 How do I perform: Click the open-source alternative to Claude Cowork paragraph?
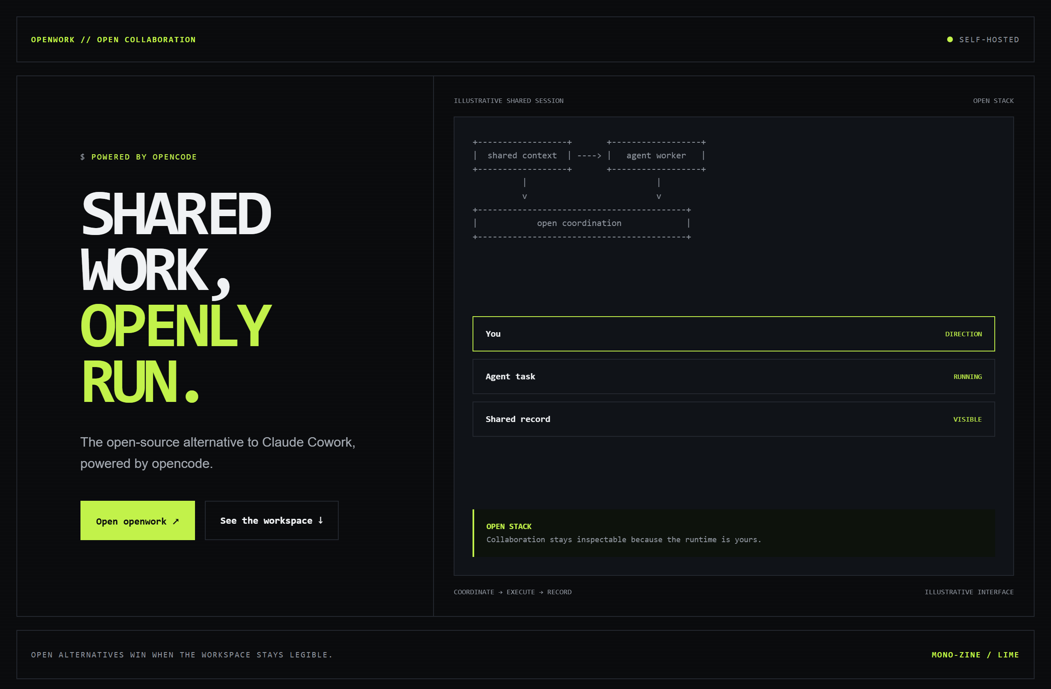click(218, 453)
